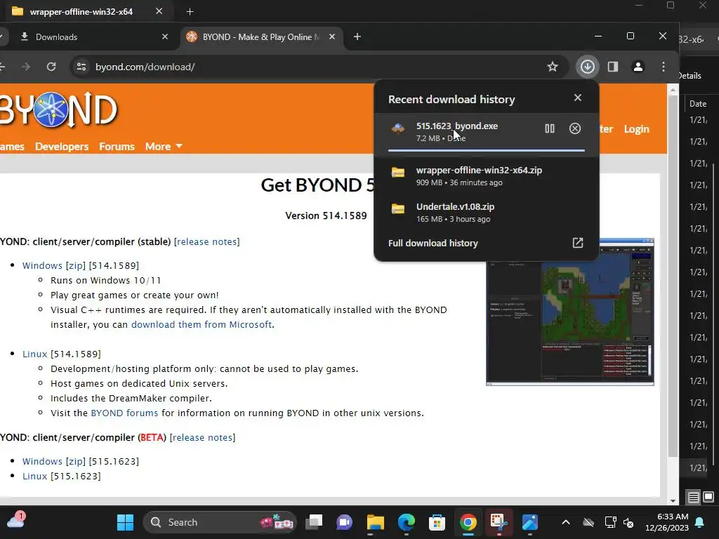Image resolution: width=719 pixels, height=539 pixels.
Task: Open Task View from taskbar
Action: [x=314, y=522]
